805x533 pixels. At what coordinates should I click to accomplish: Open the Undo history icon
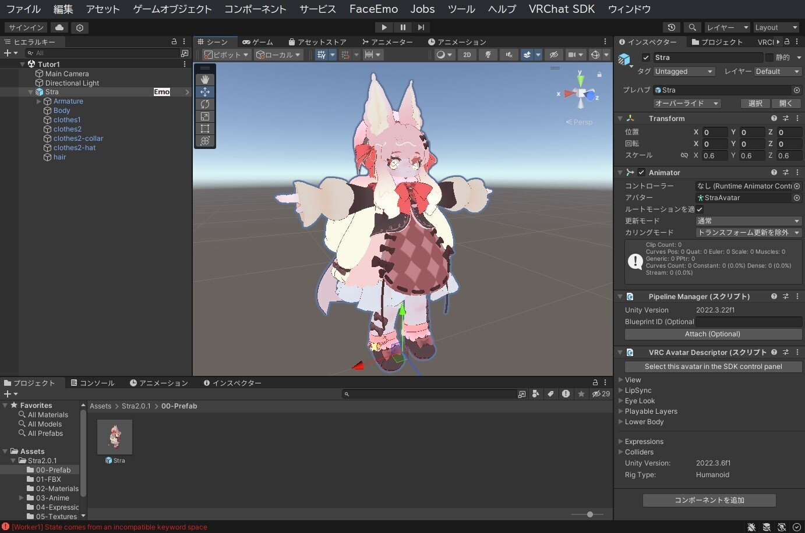(672, 27)
